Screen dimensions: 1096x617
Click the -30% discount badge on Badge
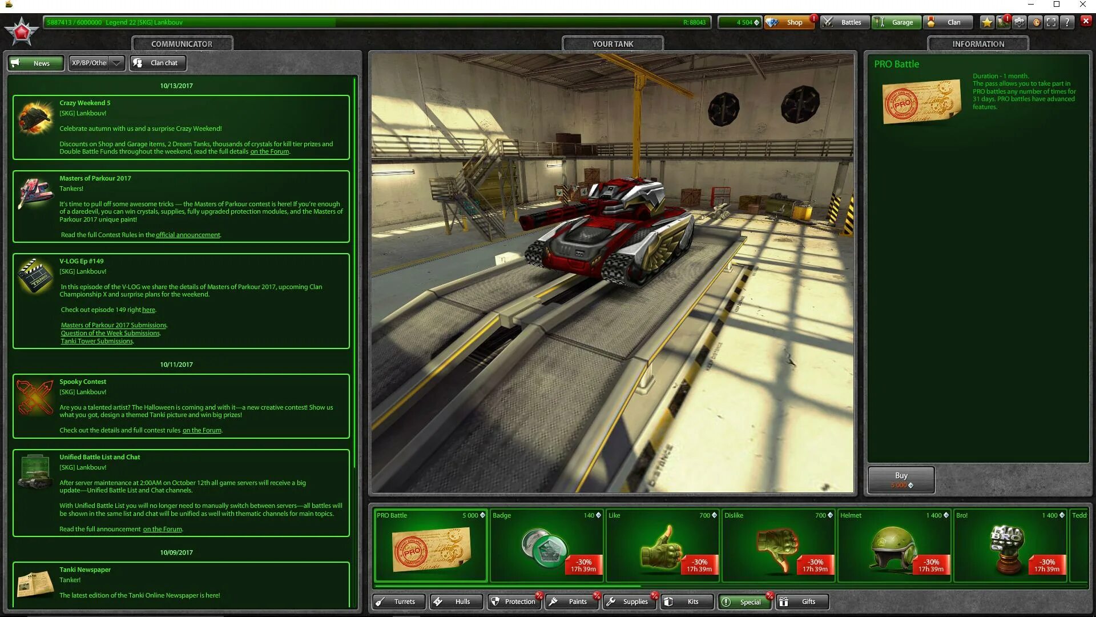pyautogui.click(x=583, y=565)
